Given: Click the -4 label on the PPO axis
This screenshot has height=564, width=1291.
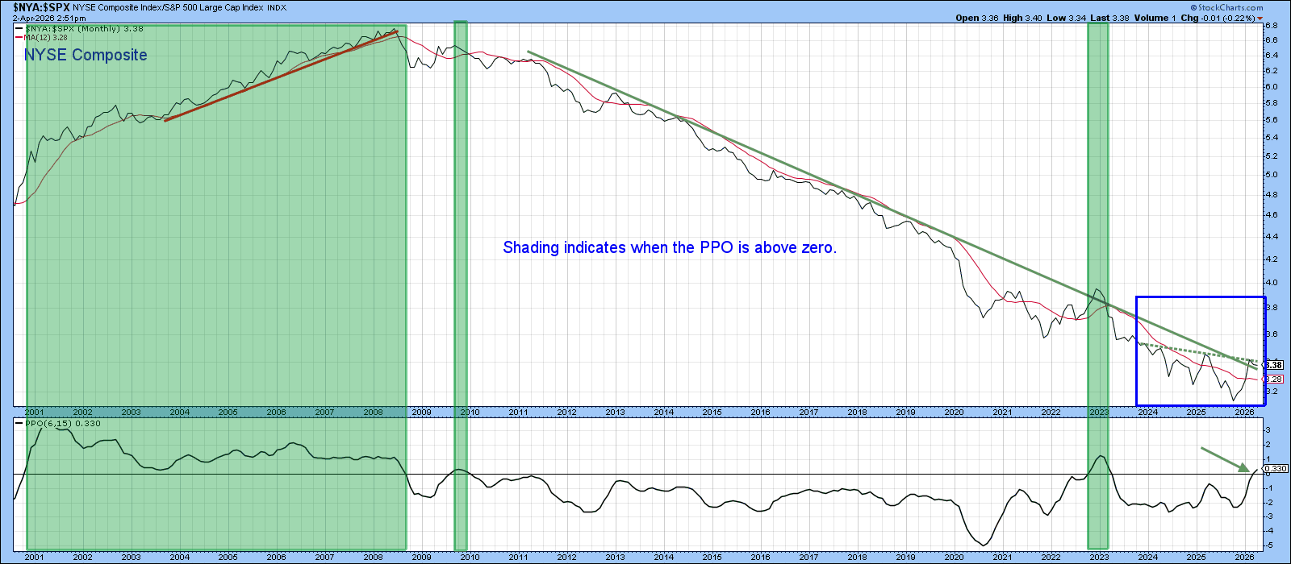Looking at the screenshot, I should 1268,530.
